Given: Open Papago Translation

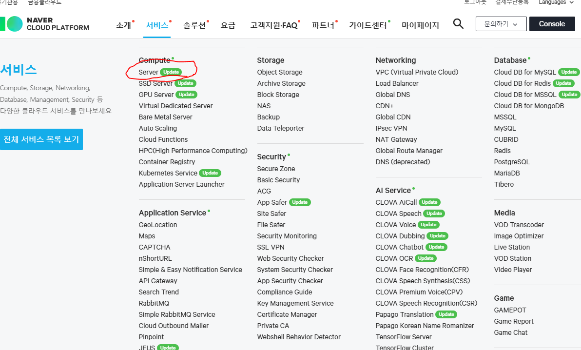Looking at the screenshot, I should (x=404, y=314).
